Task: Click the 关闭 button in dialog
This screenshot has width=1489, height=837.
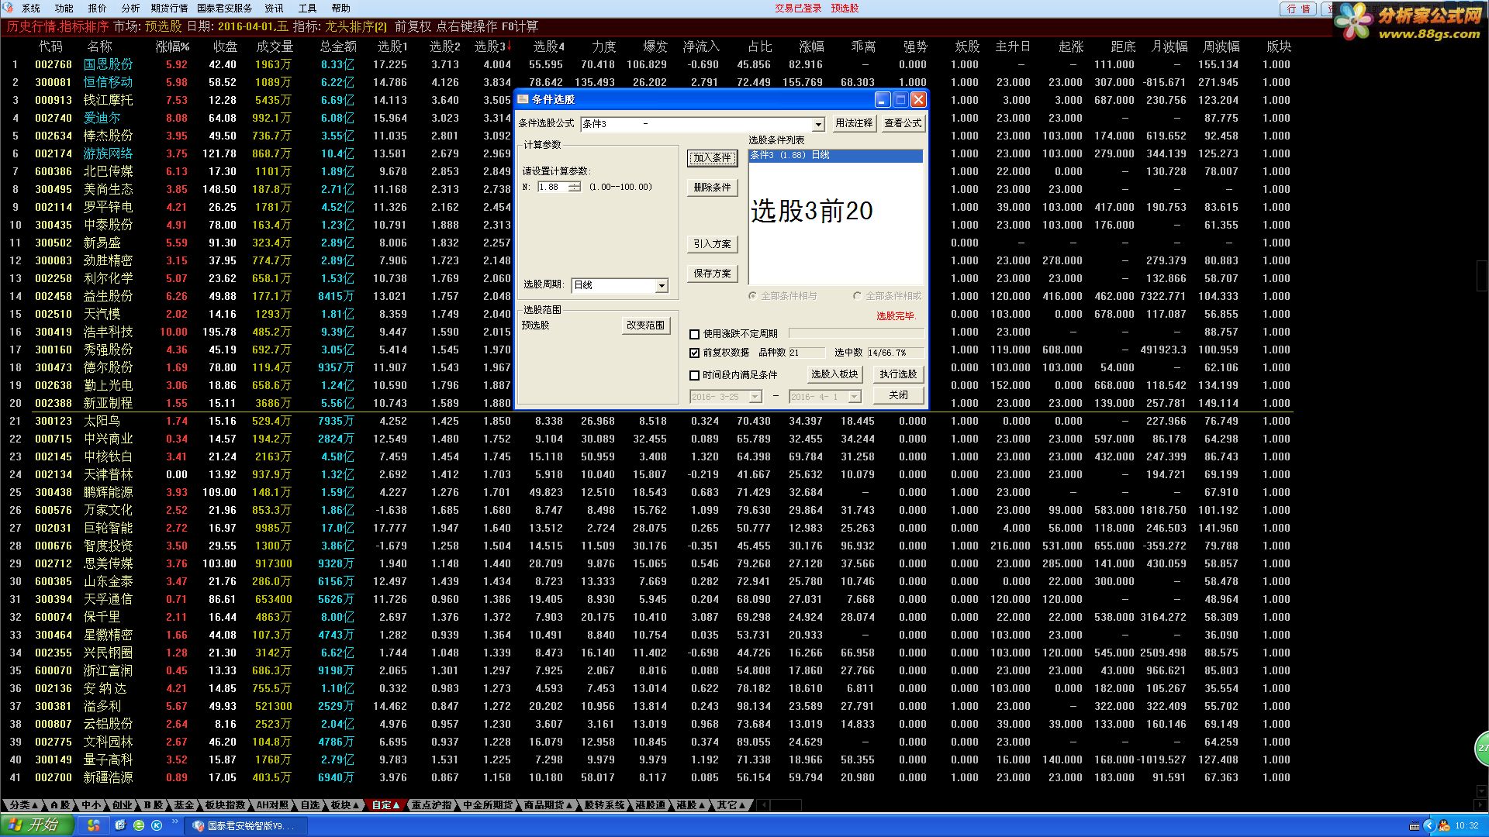Action: click(x=898, y=395)
